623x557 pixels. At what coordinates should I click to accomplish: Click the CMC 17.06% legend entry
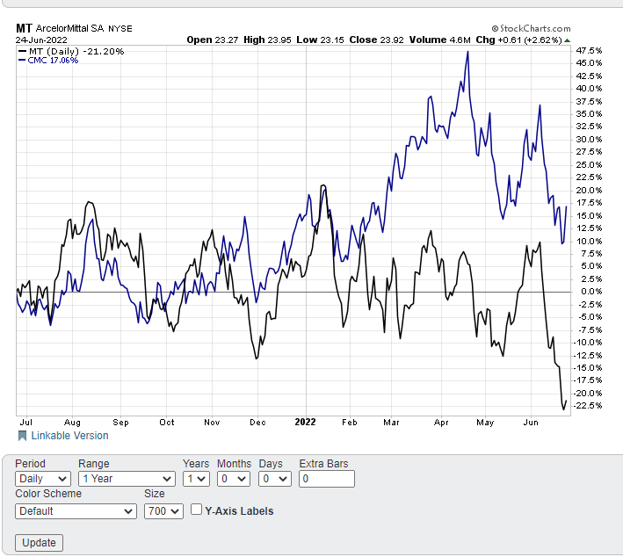pos(48,61)
